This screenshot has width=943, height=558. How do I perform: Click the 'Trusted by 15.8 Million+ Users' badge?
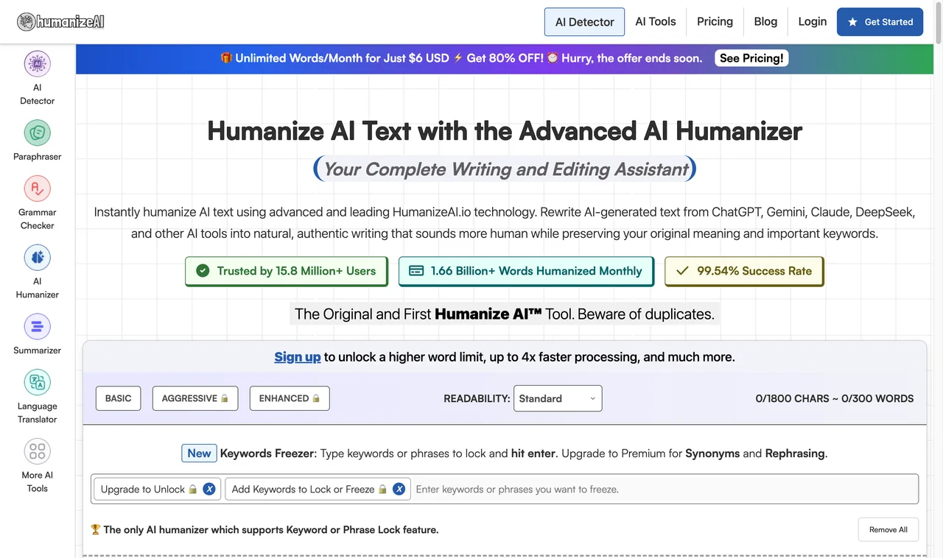coord(287,271)
